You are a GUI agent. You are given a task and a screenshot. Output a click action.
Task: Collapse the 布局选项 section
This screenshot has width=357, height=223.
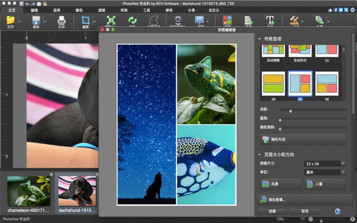point(260,39)
